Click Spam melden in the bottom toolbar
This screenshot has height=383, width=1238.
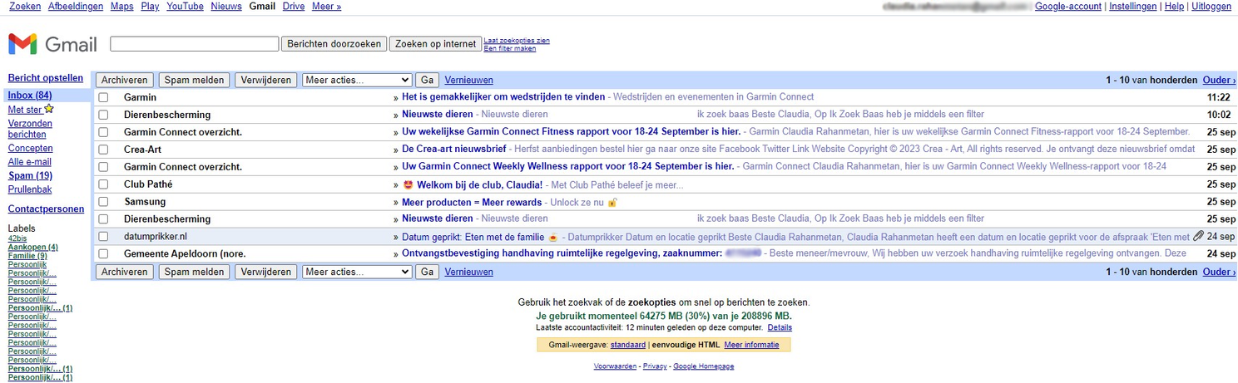coord(195,272)
